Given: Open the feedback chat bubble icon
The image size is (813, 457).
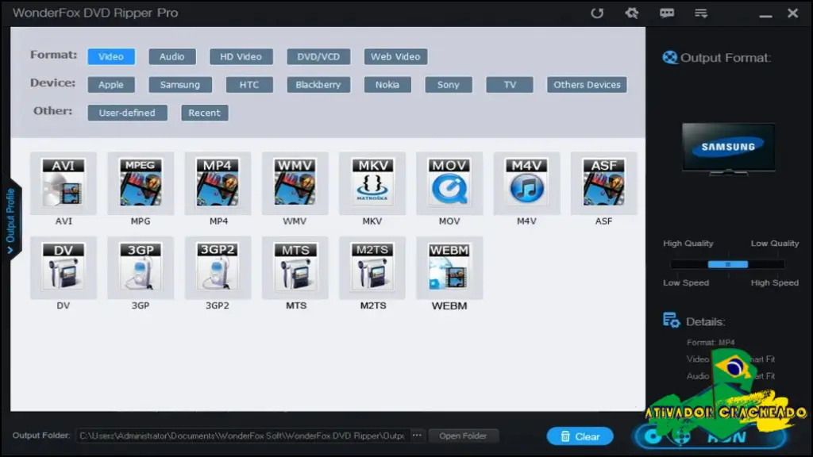Looking at the screenshot, I should click(667, 13).
